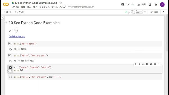Screen dimensions: 169x95
Task: Click the Hello how are you? output icon
Action: 10,61
